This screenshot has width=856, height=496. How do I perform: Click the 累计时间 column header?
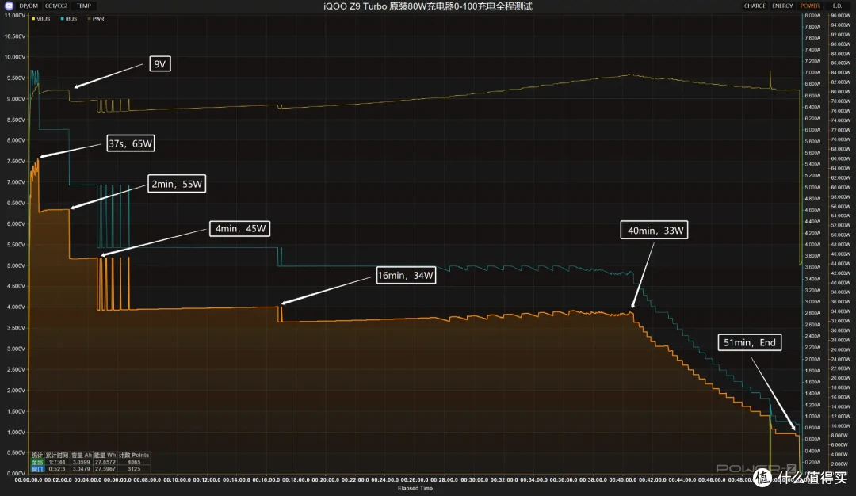coord(57,455)
